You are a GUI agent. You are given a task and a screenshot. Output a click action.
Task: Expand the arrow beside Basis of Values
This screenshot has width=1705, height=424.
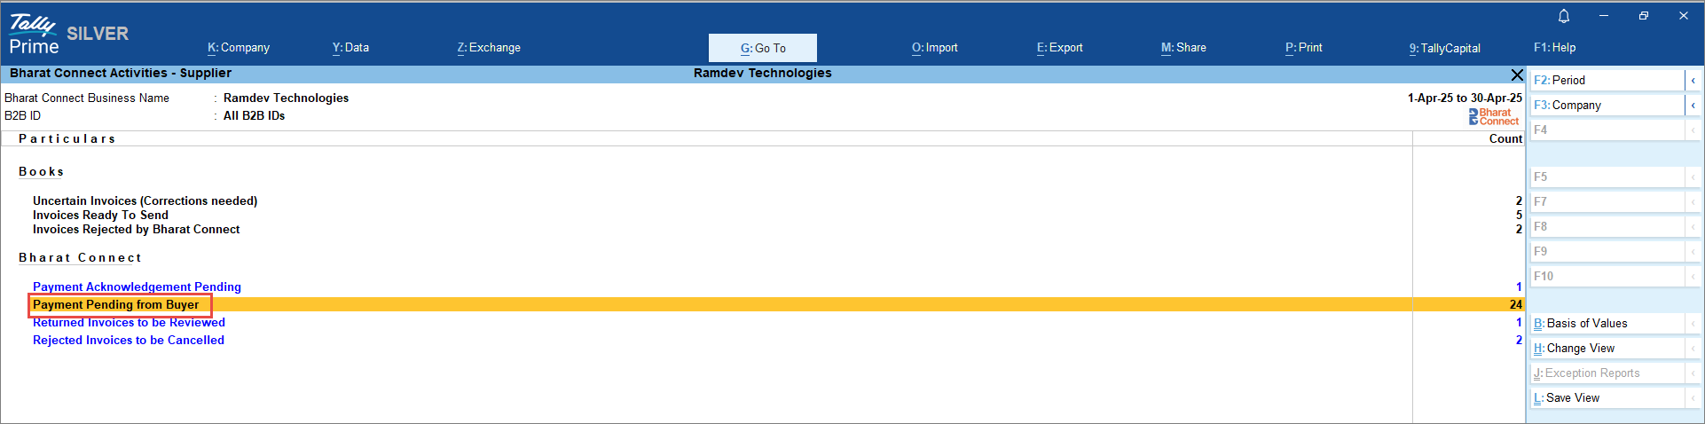(x=1693, y=324)
